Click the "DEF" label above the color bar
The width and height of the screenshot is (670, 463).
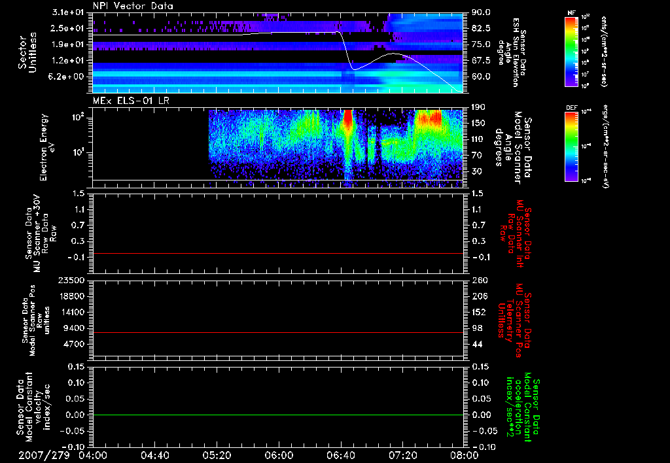571,108
